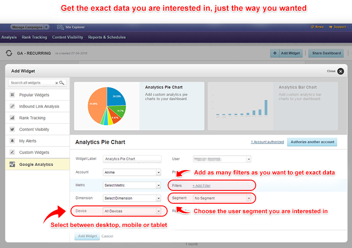
Task: Click Add Widget in dashboard header
Action: (286, 53)
